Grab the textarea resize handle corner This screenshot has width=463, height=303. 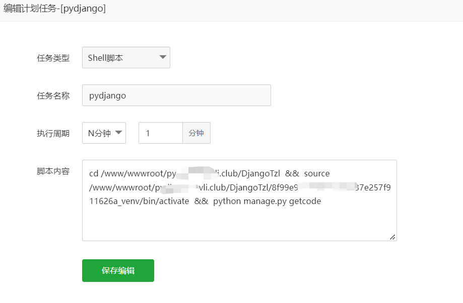click(x=392, y=237)
